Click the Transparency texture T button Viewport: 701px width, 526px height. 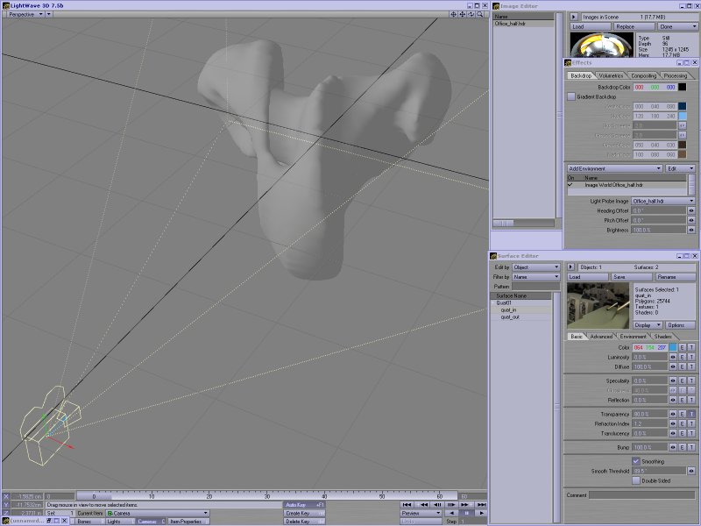691,414
